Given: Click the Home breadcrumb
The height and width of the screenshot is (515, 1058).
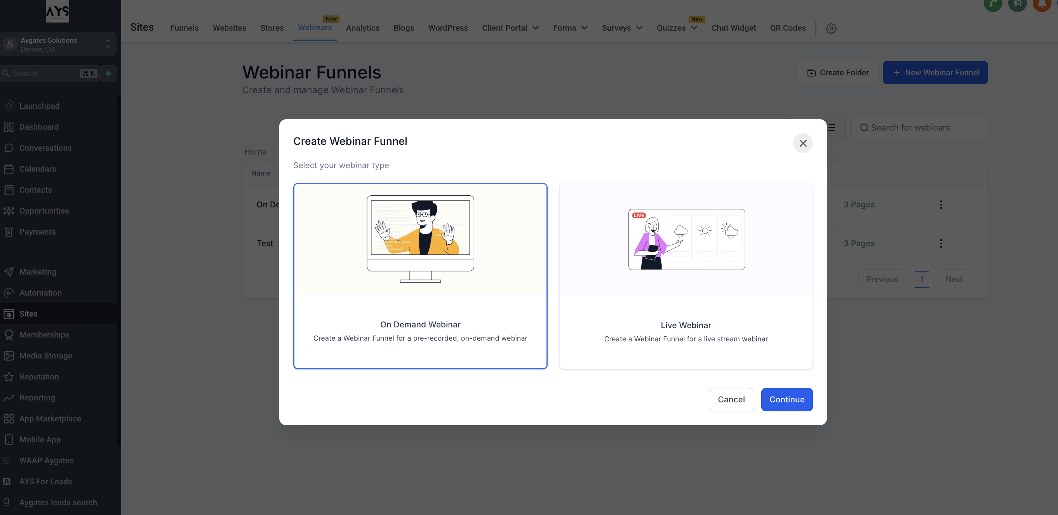Looking at the screenshot, I should tap(256, 152).
